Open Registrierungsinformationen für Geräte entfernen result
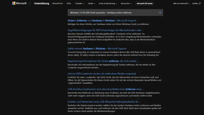 [103, 61]
